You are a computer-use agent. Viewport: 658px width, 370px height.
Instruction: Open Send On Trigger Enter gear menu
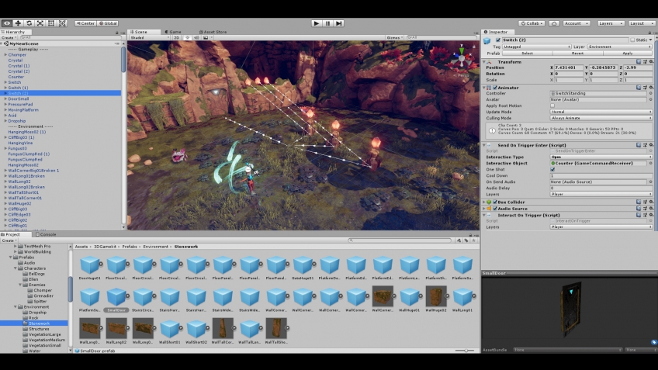click(651, 145)
